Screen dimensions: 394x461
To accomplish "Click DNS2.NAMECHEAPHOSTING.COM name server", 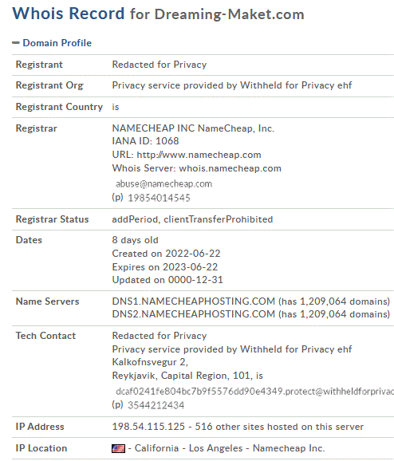I will (194, 314).
